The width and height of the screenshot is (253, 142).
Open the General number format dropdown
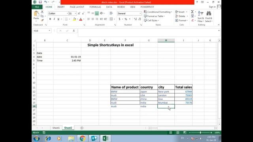click(x=140, y=13)
